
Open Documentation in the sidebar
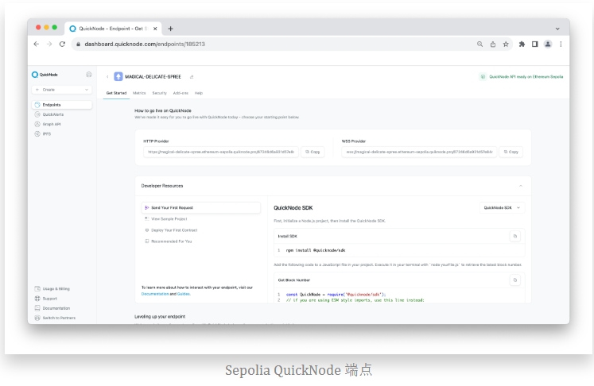[52, 308]
